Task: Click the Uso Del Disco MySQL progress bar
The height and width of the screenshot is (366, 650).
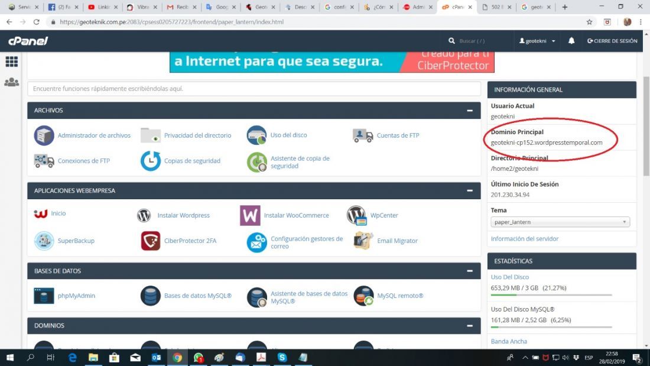Action: click(x=551, y=327)
